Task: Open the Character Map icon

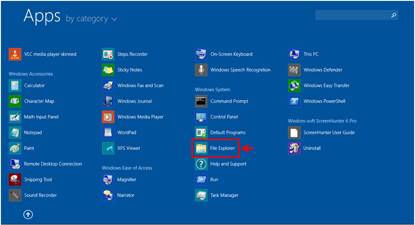Action: point(15,101)
